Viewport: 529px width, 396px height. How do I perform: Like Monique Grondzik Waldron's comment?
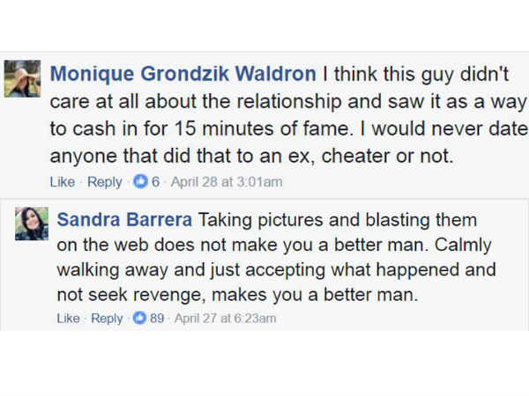pos(63,182)
